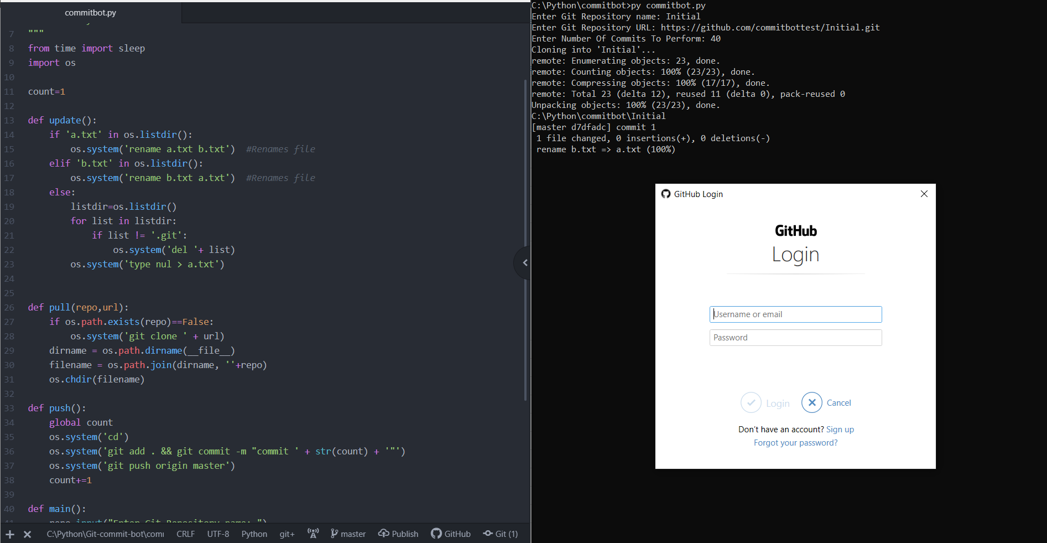Viewport: 1047px width, 543px height.
Task: Place cursor on 'def main():' line
Action: pos(57,509)
